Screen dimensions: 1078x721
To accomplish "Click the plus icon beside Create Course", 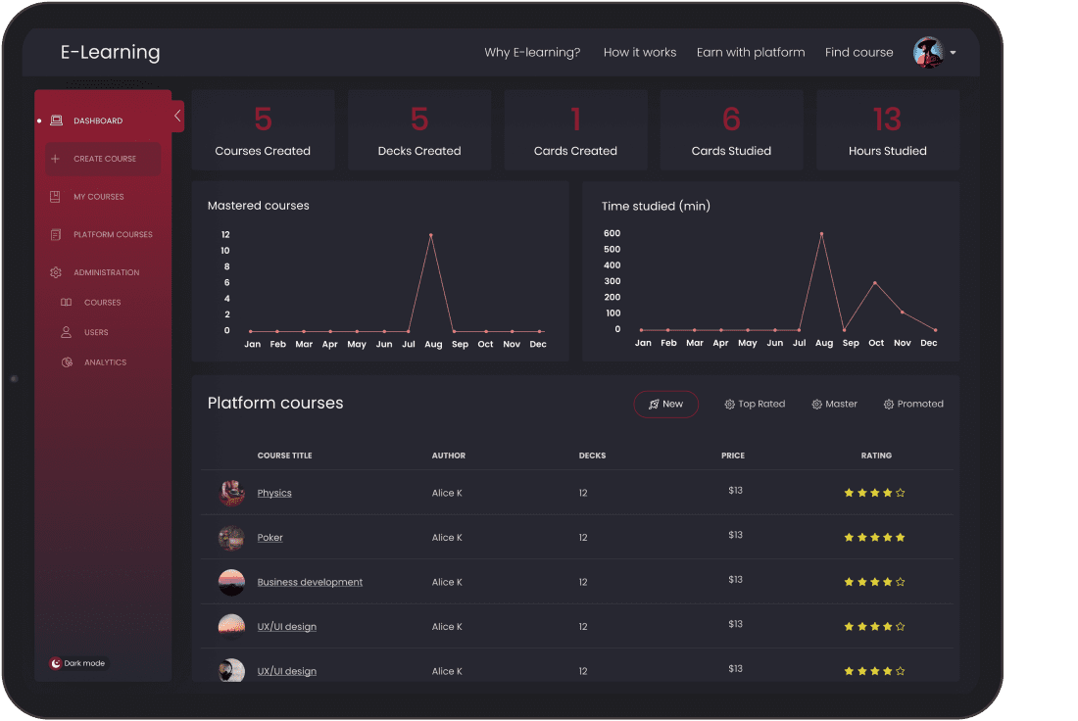I will tap(55, 159).
